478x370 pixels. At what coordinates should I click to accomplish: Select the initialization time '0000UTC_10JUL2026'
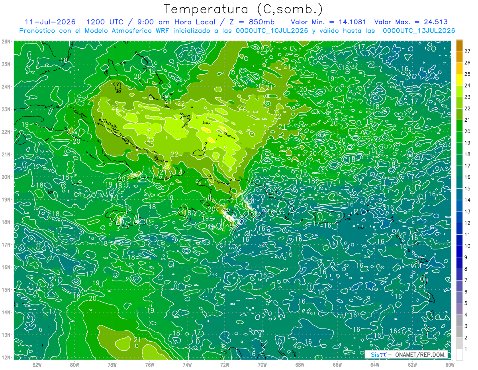pyautogui.click(x=272, y=31)
